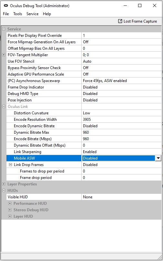Edit the Dynamic Bitrate Max value
Viewport: 163px width, 261px height.
coord(121,132)
